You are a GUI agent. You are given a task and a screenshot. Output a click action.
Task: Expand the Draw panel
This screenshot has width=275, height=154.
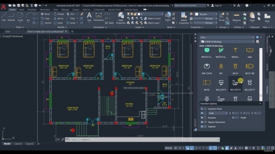point(20,27)
